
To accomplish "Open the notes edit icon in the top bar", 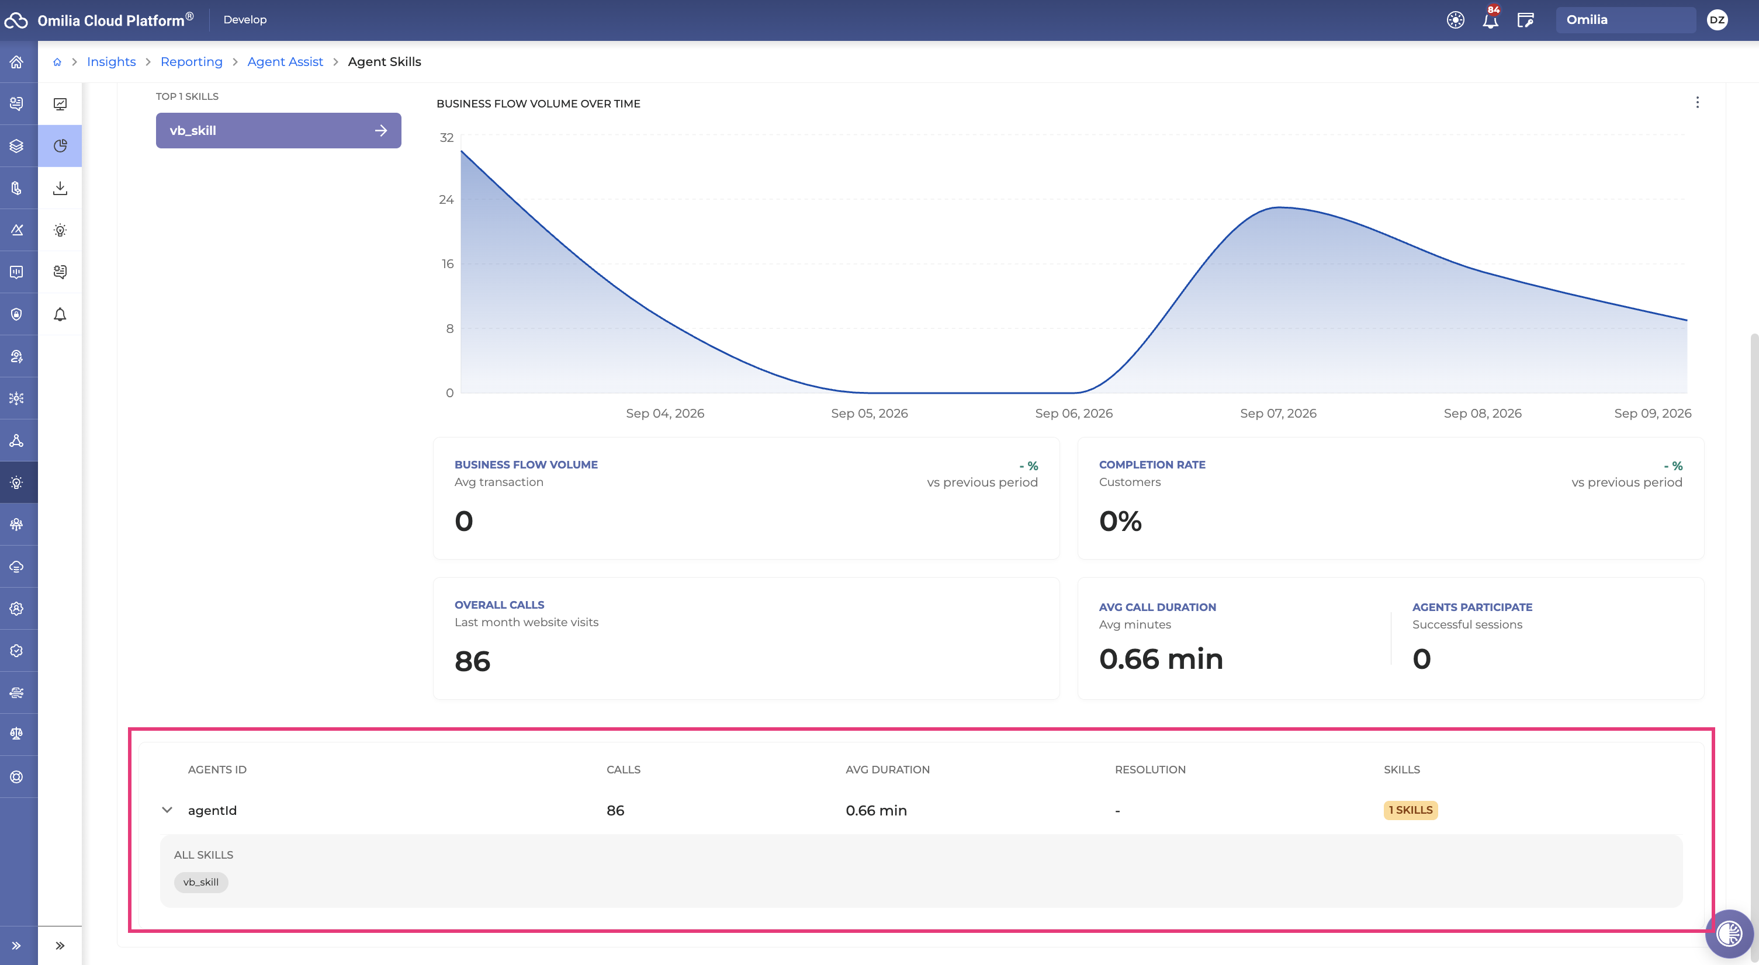I will [x=1525, y=20].
